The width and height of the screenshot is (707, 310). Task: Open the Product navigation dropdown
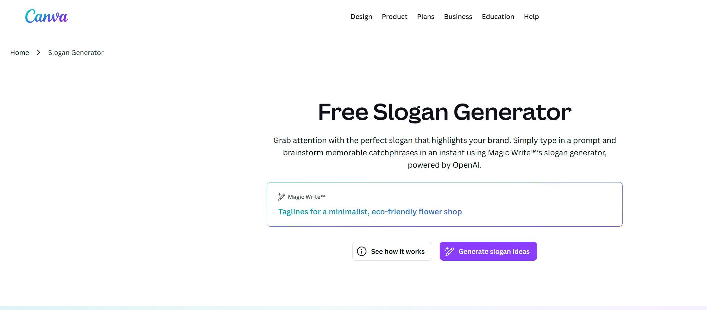pos(395,16)
